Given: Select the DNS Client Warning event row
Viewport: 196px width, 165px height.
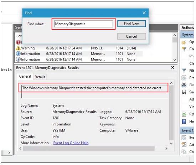Looking at the screenshot, I should (79, 48).
